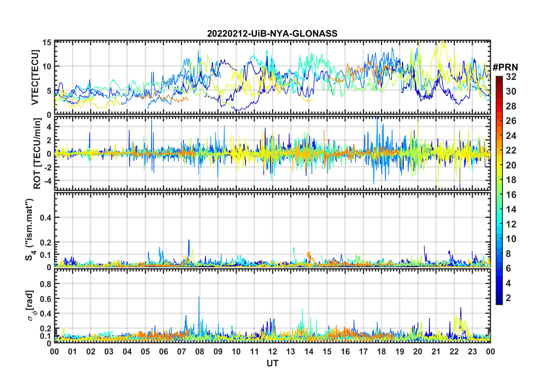Click the "06" UT axis tick label

coord(164,351)
